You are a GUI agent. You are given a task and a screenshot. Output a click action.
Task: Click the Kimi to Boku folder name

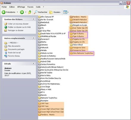[x=46, y=75]
